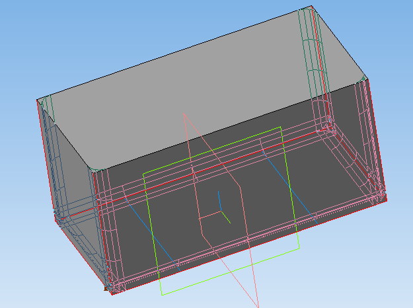Click the top tip of the pink plane
Image resolution: width=413 pixels, height=308 pixels.
click(184, 114)
